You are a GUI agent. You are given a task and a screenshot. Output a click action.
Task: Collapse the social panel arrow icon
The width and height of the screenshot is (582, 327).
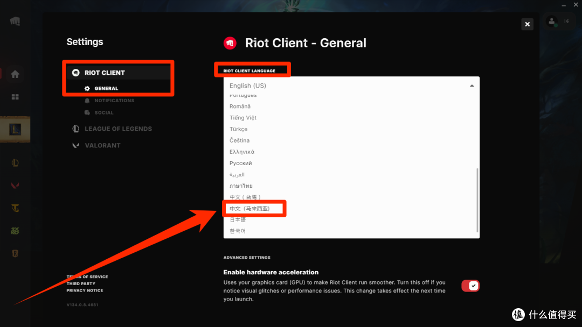coord(567,21)
